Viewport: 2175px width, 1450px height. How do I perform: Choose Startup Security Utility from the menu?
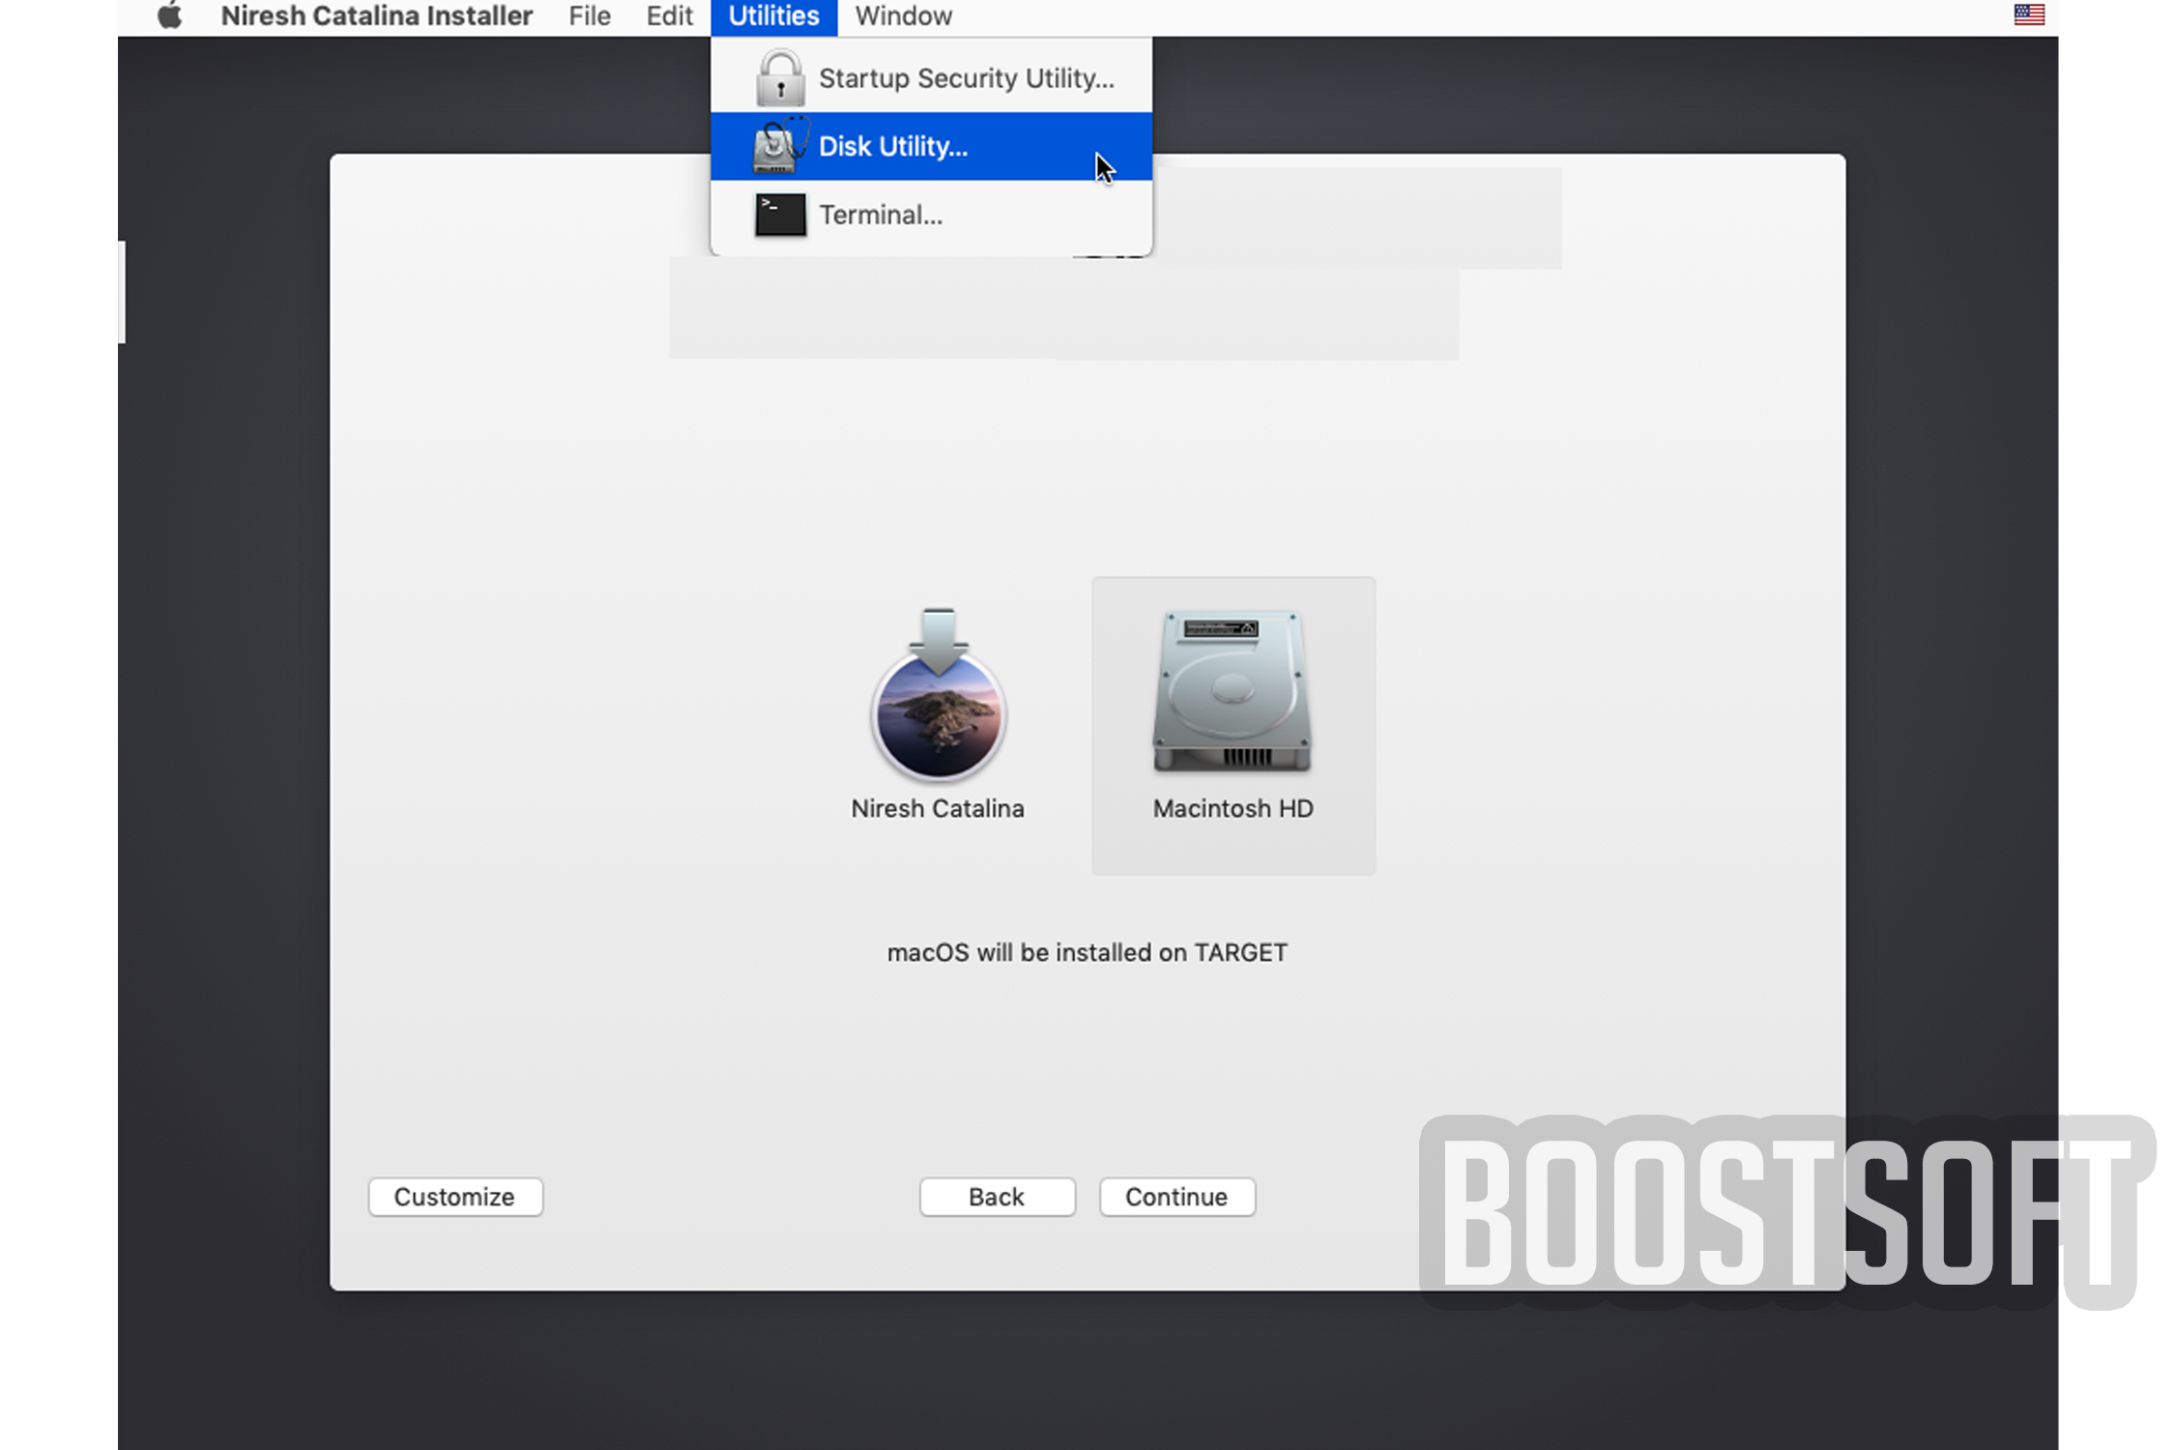[931, 77]
